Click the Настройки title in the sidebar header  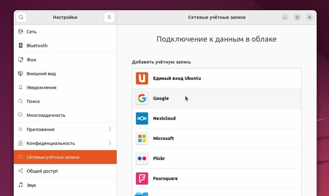pos(65,17)
